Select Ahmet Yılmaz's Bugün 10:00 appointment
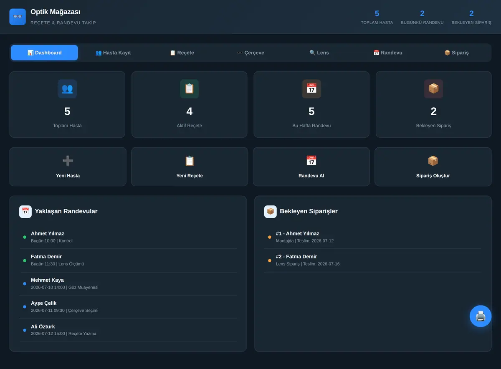The image size is (501, 369). (x=128, y=237)
